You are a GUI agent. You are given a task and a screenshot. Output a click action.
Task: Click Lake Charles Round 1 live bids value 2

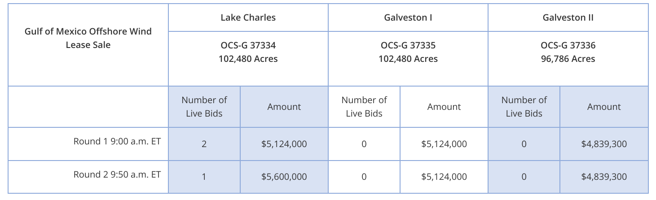(x=204, y=144)
